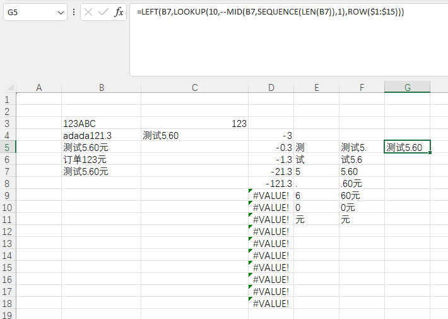
Task: Click cell D7 showing -21.3
Action: [271, 171]
